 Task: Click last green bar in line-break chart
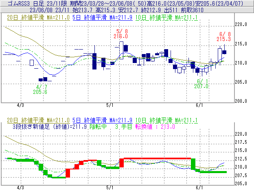213,172
